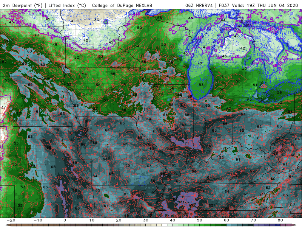Viewport: 302px width, 227px height.
Task: Click the '-20' color scale label
Action: [11, 220]
